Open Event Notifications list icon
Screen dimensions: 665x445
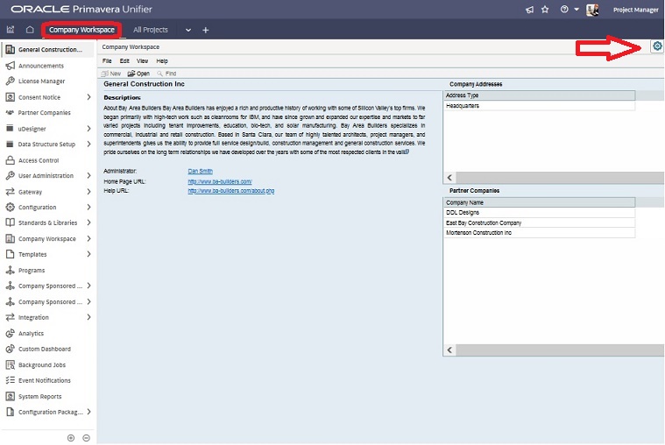(x=11, y=380)
